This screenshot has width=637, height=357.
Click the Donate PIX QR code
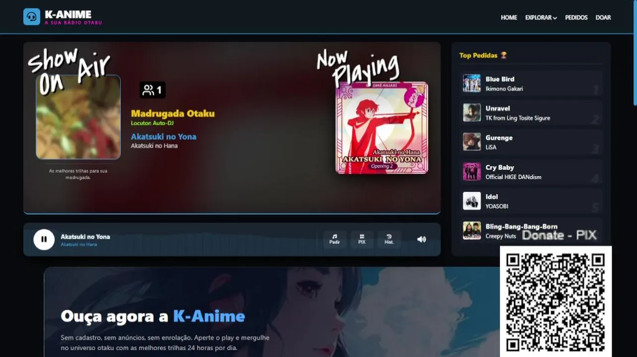pos(556,302)
